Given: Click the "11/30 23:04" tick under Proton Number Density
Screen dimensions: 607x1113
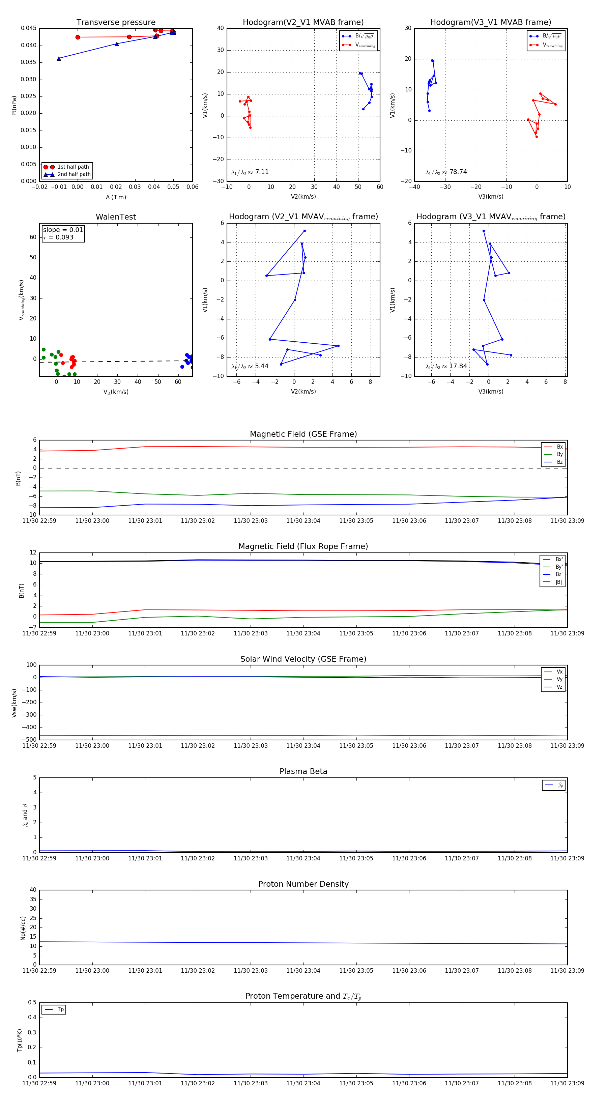Looking at the screenshot, I should click(303, 971).
